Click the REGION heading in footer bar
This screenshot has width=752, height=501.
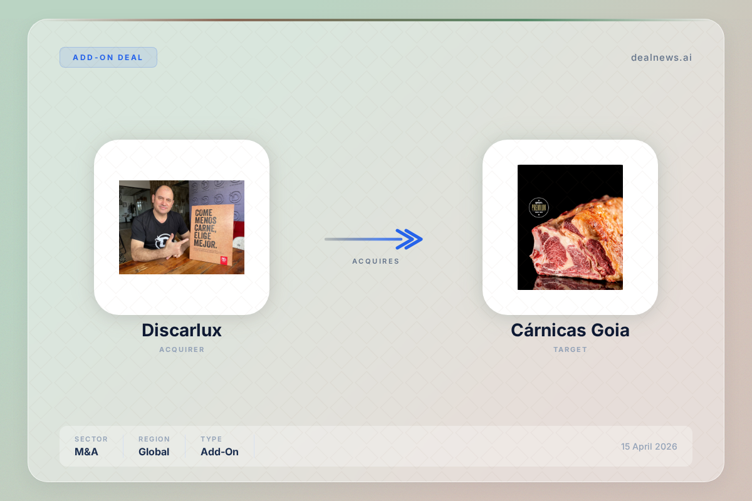154,439
